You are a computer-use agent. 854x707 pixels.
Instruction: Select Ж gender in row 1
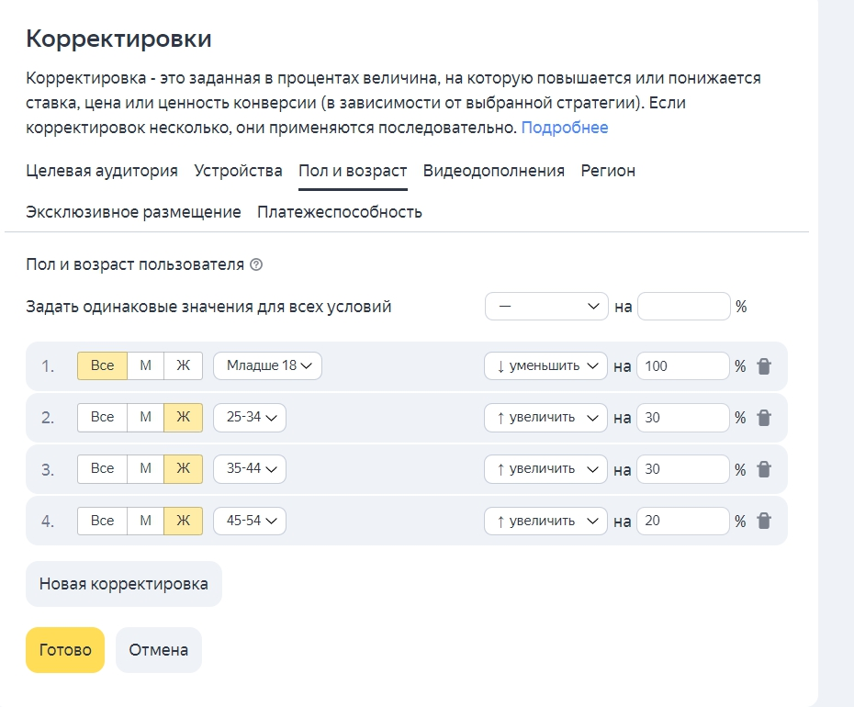[183, 365]
